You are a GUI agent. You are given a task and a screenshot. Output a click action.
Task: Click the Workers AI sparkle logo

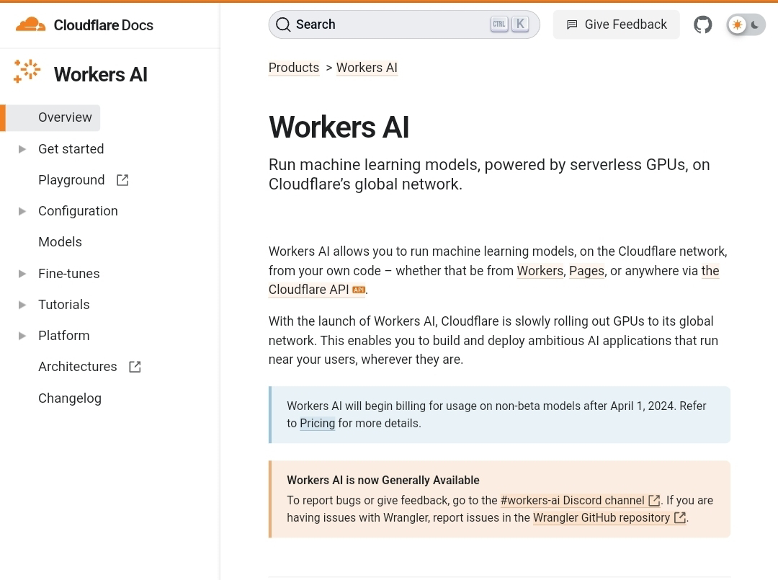click(x=27, y=71)
